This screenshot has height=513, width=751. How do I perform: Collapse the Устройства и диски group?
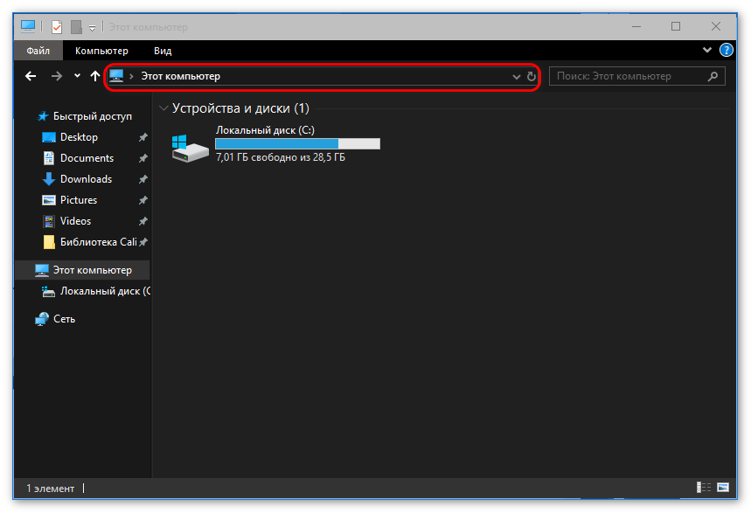click(163, 109)
